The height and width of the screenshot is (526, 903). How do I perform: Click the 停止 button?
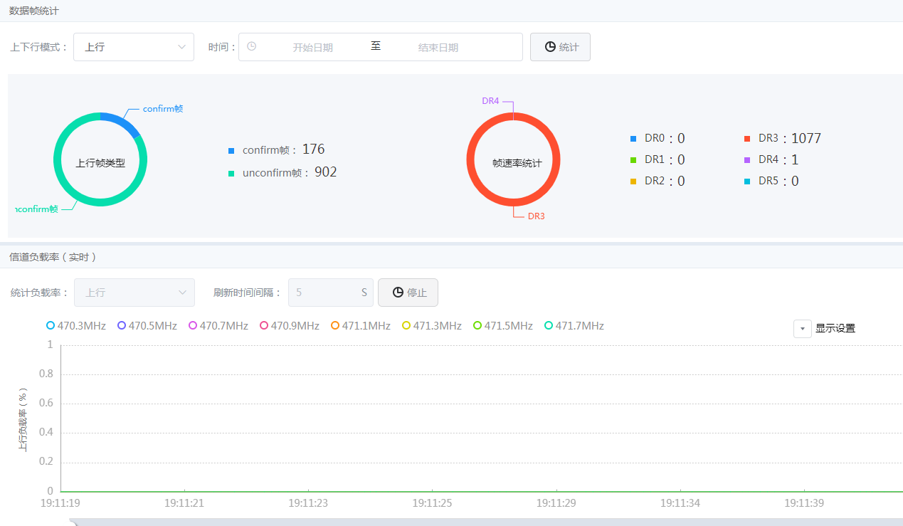[x=408, y=293]
